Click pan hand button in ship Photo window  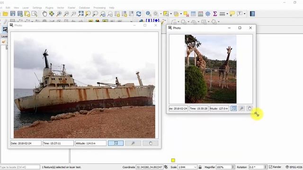pyautogui.click(x=151, y=143)
